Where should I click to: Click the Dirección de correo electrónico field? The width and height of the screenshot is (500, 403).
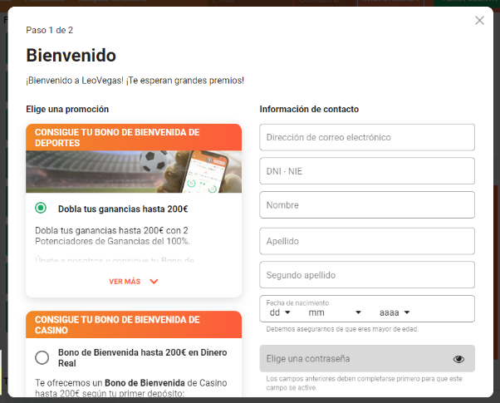[366, 137]
